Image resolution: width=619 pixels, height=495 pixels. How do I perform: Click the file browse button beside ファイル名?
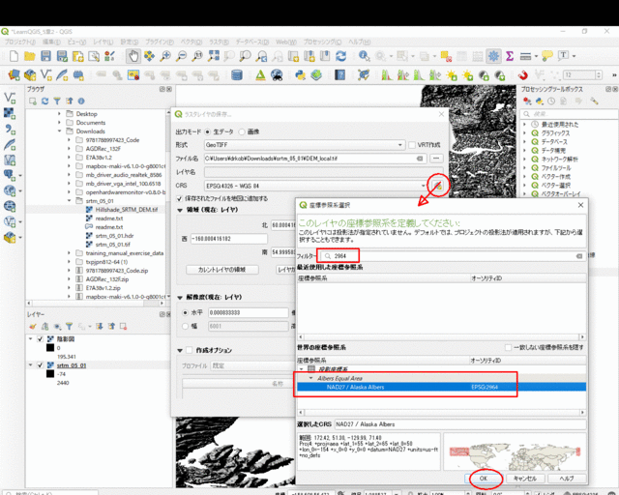pyautogui.click(x=436, y=159)
